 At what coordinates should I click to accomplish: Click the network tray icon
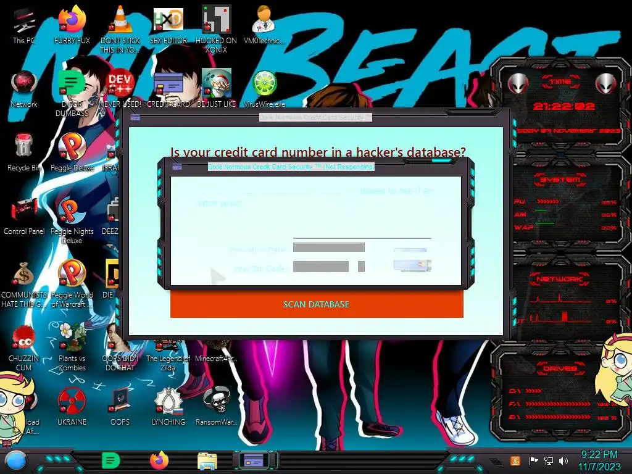[549, 460]
